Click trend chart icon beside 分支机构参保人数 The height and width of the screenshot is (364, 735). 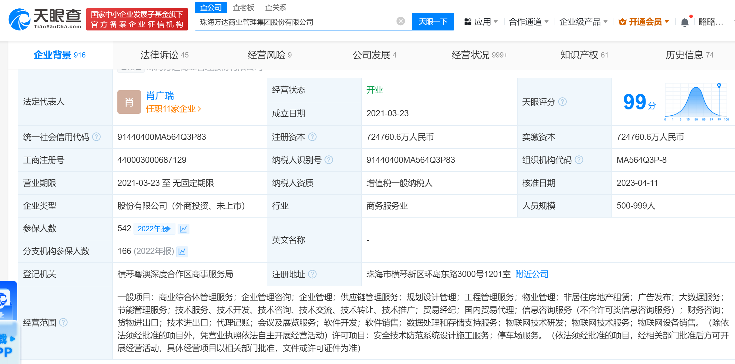(182, 251)
